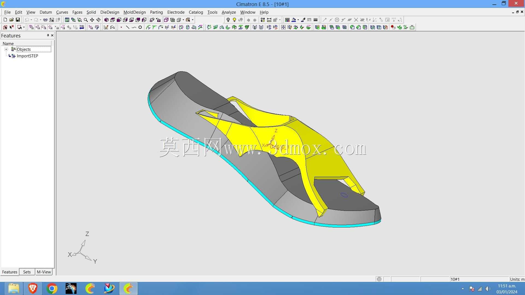Open a file using the folder icon
Image resolution: width=525 pixels, height=295 pixels.
point(11,20)
